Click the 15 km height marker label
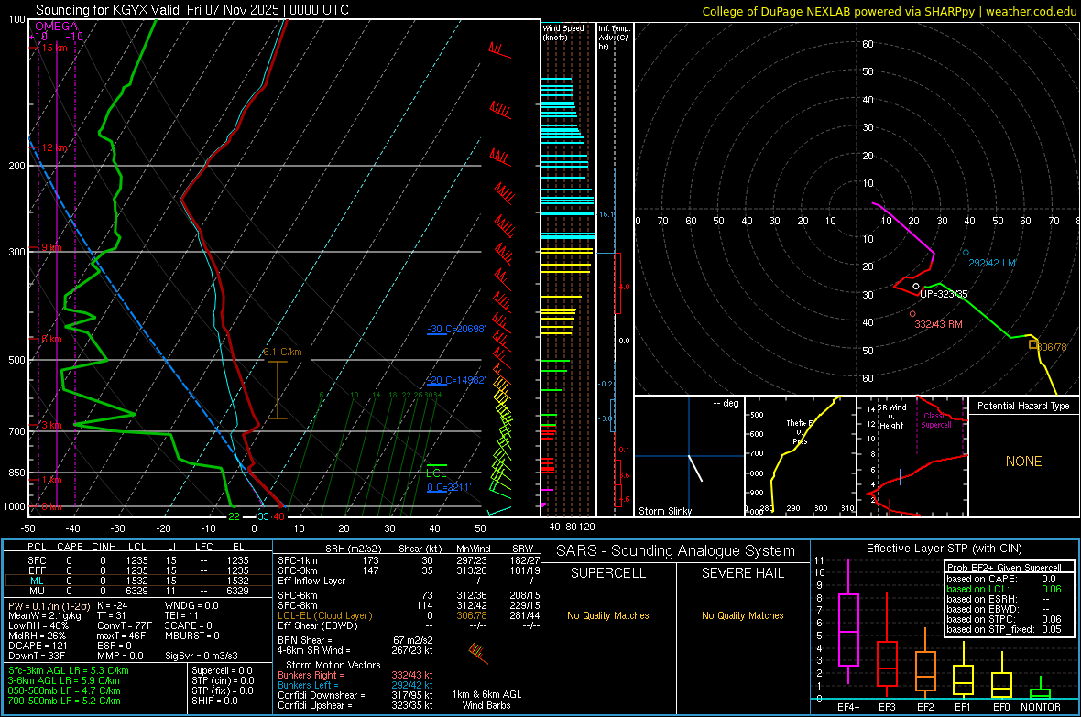Viewport: 1081px width, 717px height. pyautogui.click(x=54, y=48)
